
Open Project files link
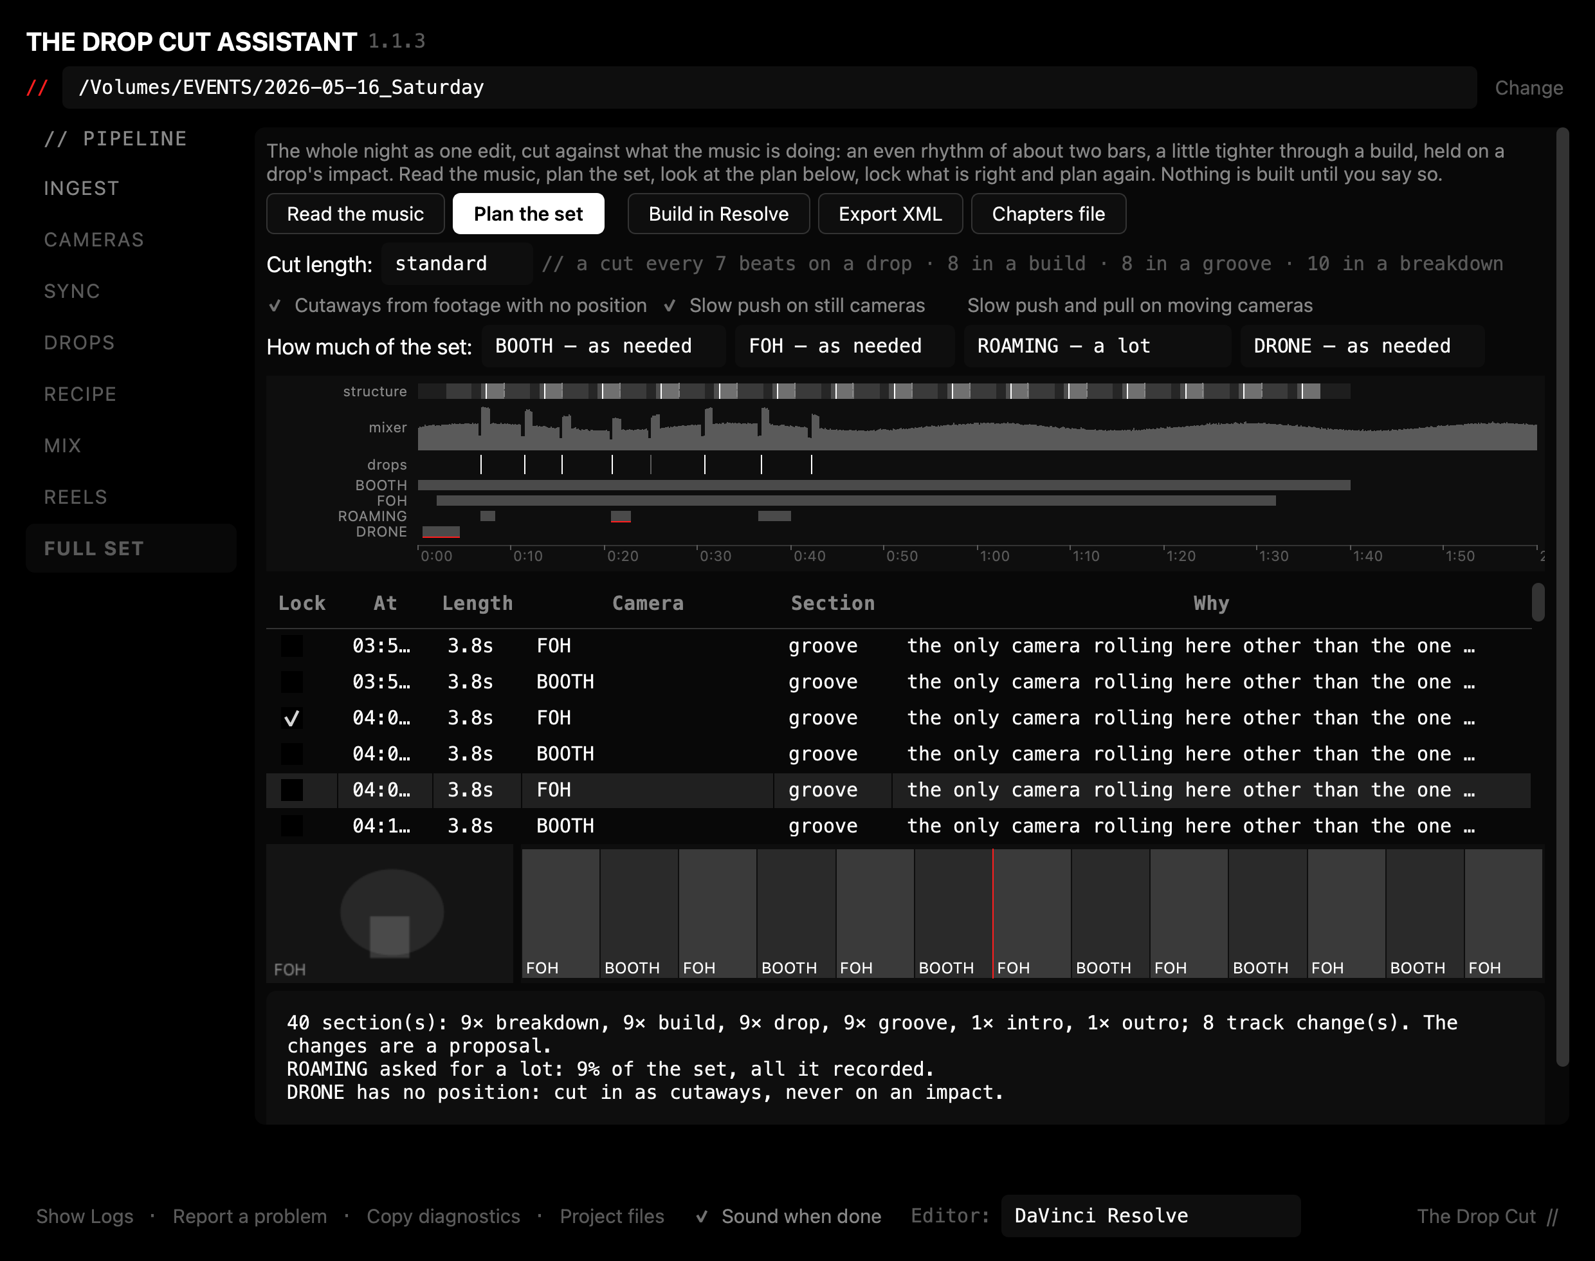coord(612,1217)
